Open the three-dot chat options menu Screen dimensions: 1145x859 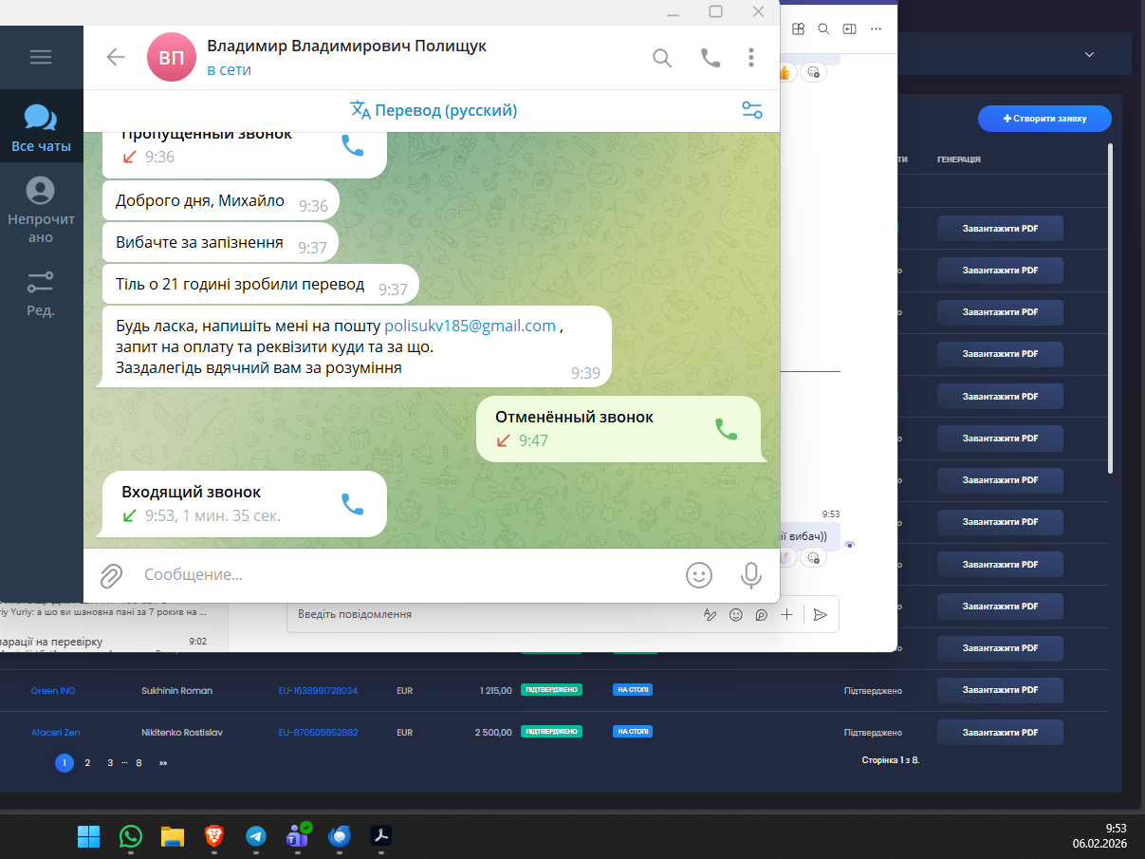click(x=751, y=58)
